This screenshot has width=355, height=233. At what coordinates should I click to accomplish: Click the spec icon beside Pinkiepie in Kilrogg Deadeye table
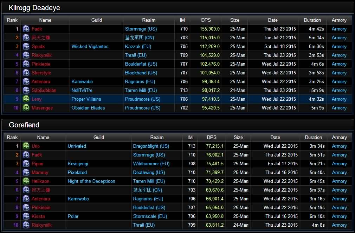[26, 64]
